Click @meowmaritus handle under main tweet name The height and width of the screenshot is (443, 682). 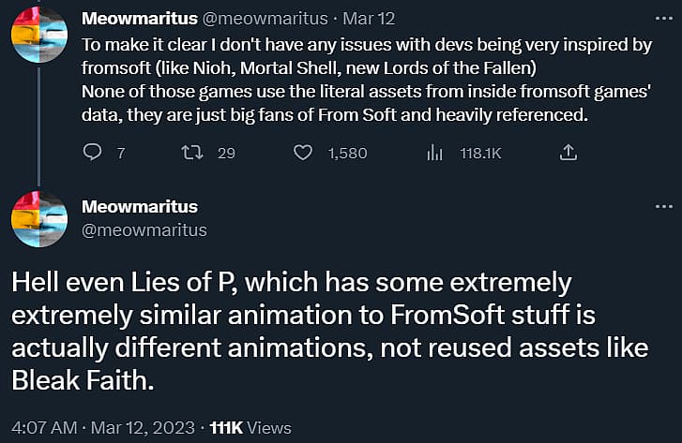[x=144, y=229]
